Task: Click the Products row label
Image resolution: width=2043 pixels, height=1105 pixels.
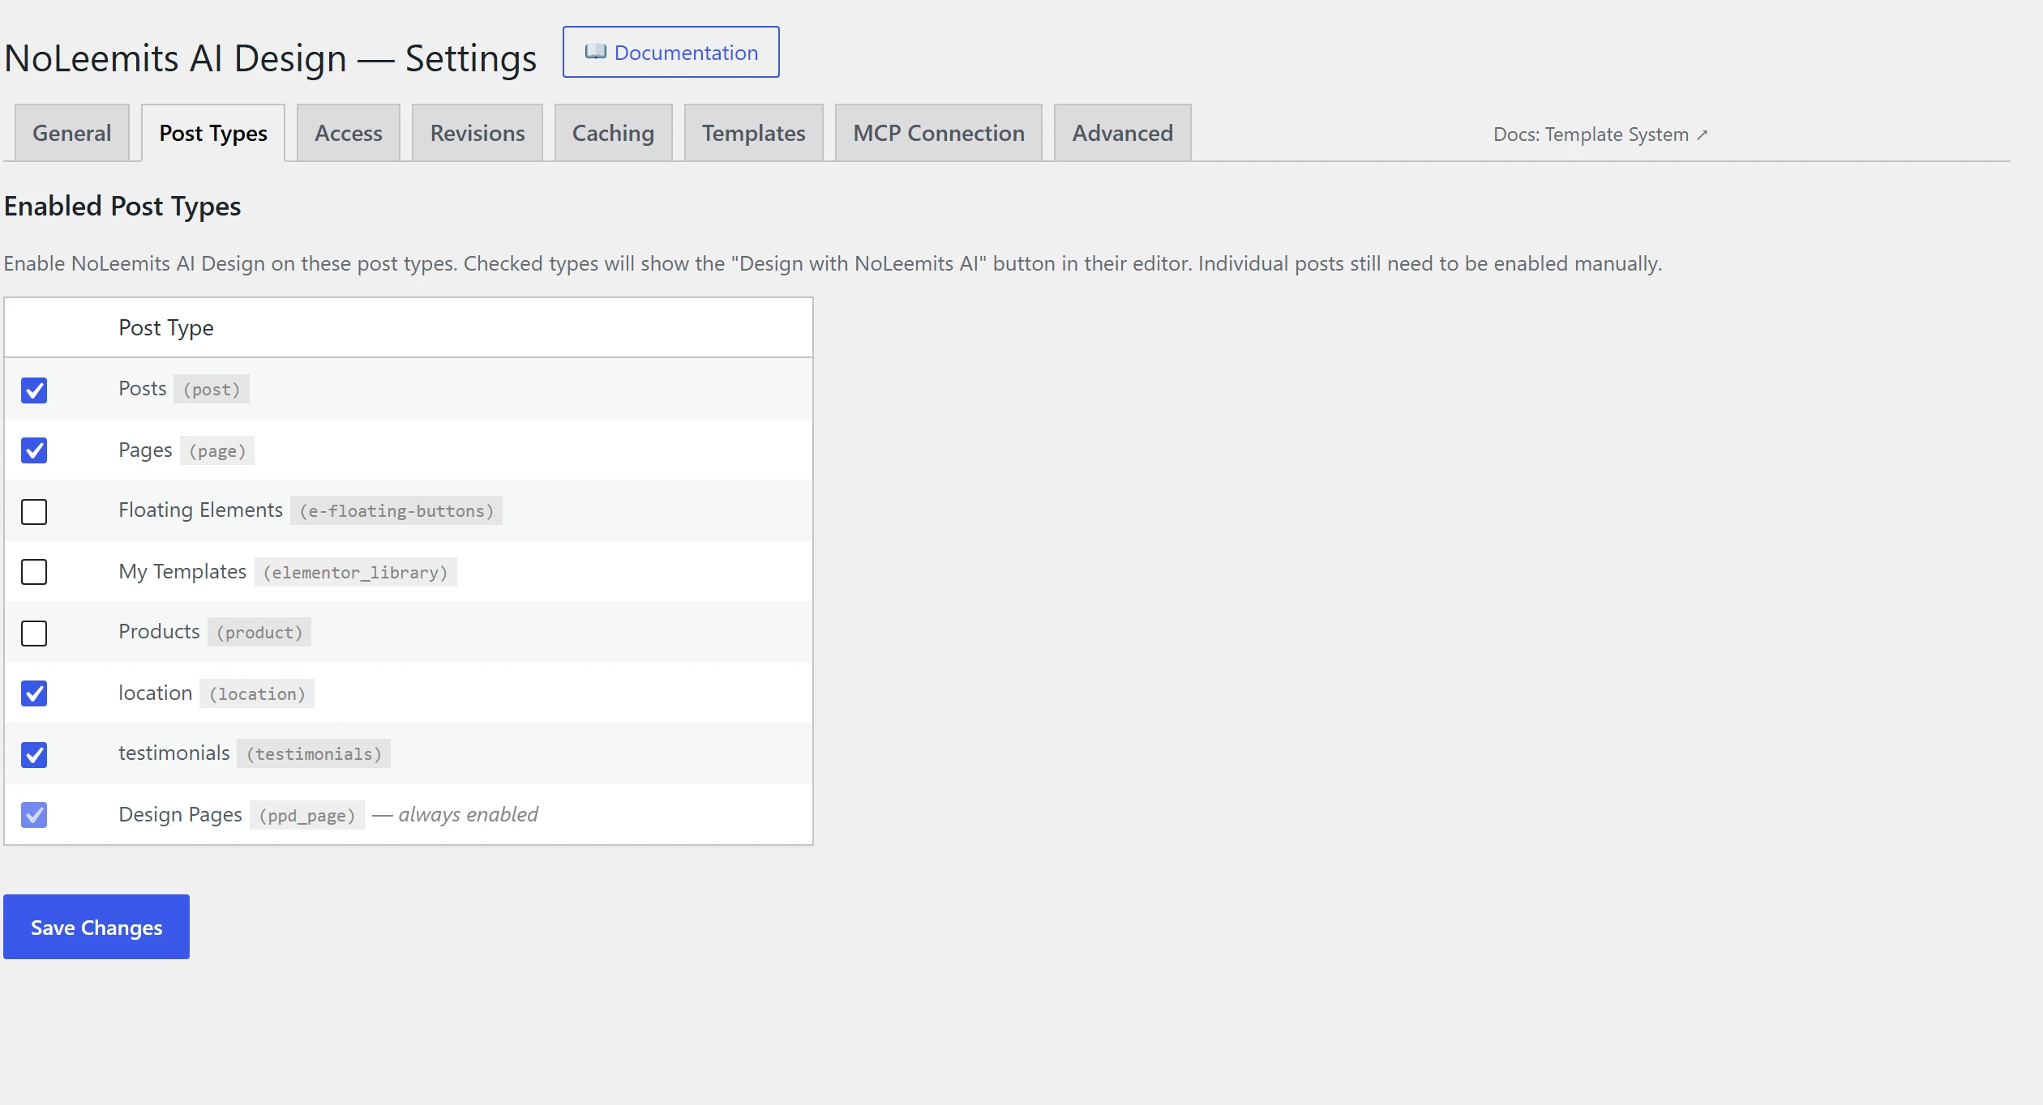Action: click(159, 632)
